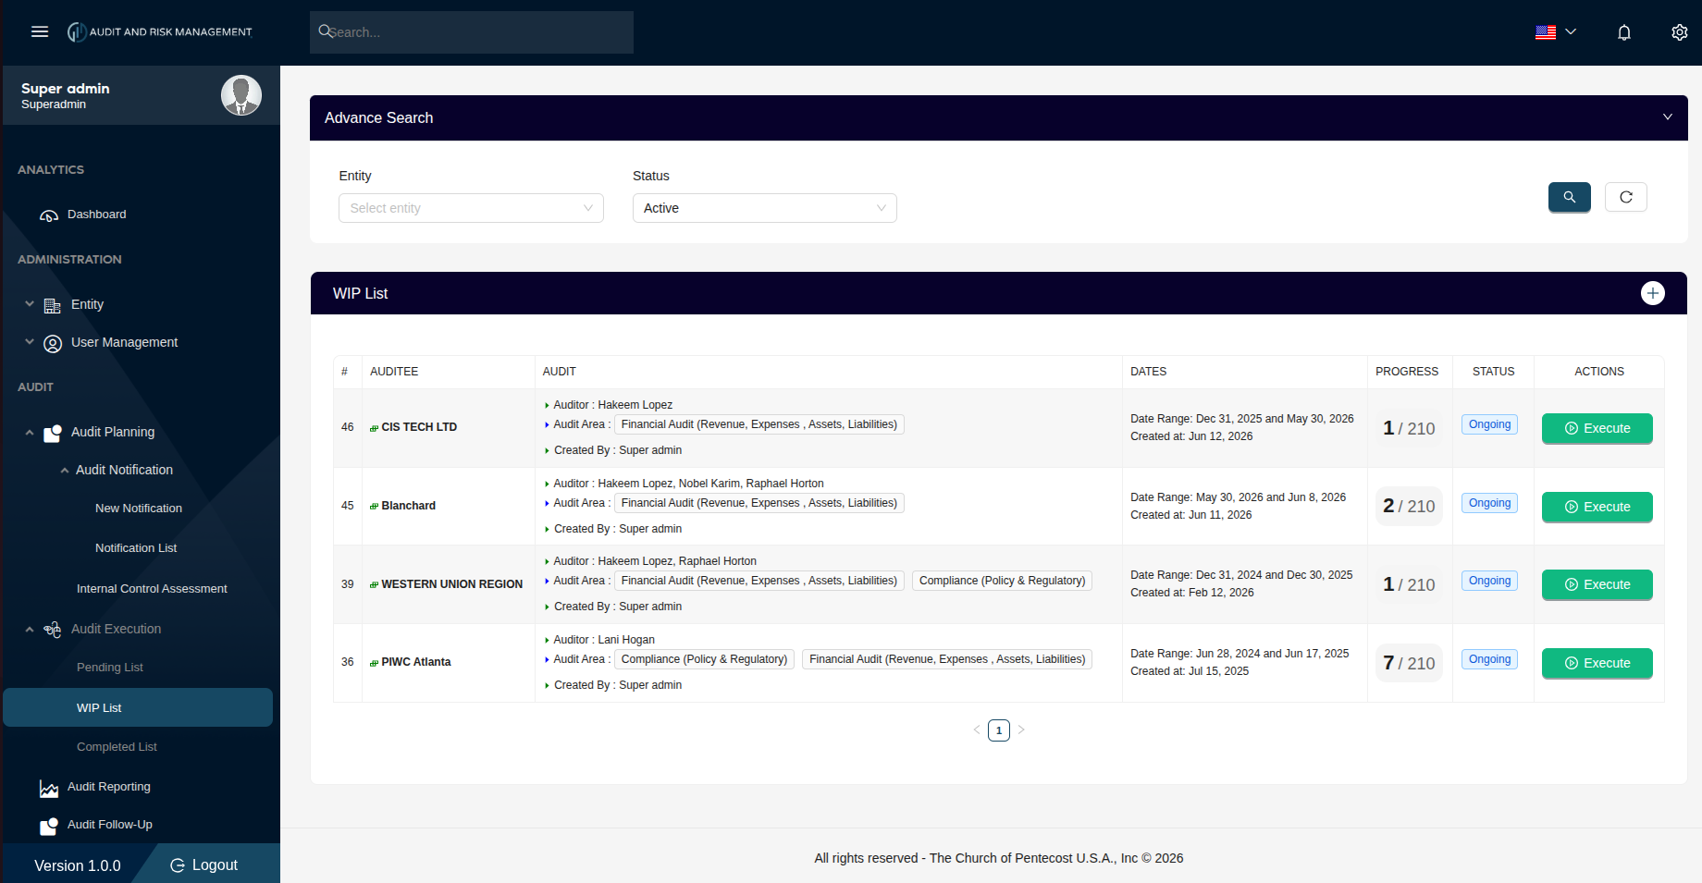Click the US flag language icon
This screenshot has width=1702, height=883.
[1546, 32]
